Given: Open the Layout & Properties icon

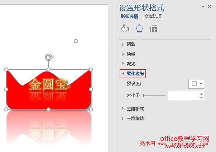Looking at the screenshot, I should point(154,29).
